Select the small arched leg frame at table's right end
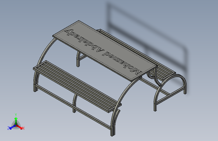 click(x=170, y=92)
